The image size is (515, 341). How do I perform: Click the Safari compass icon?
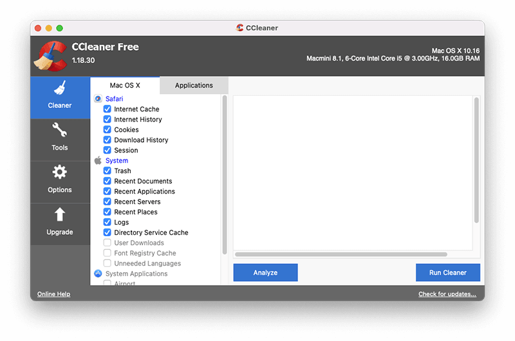pos(98,98)
